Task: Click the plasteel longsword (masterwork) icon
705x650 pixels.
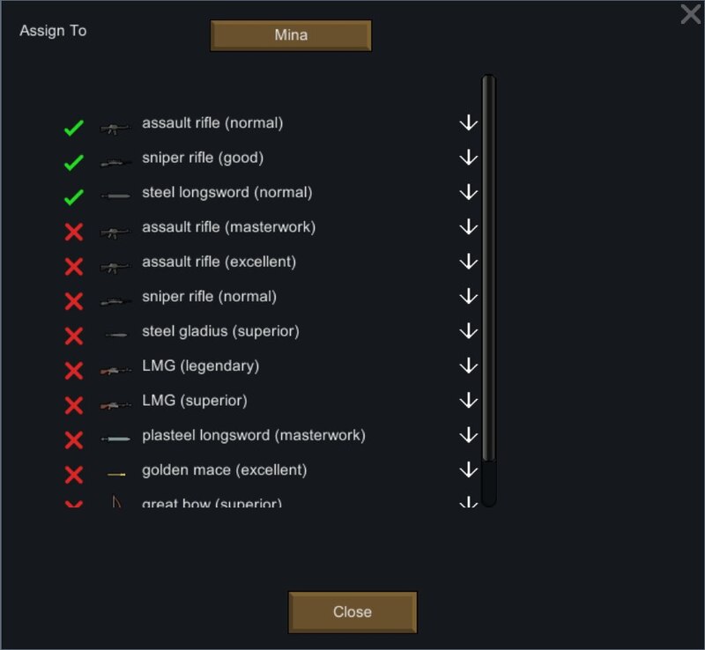Action: coord(115,439)
